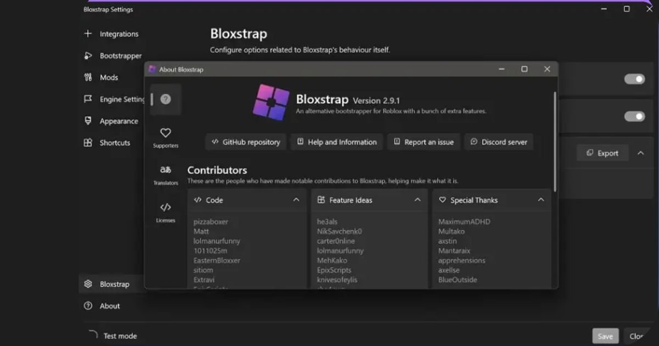Image resolution: width=659 pixels, height=346 pixels.
Task: Click the Engine Settings flag icon
Action: [88, 99]
